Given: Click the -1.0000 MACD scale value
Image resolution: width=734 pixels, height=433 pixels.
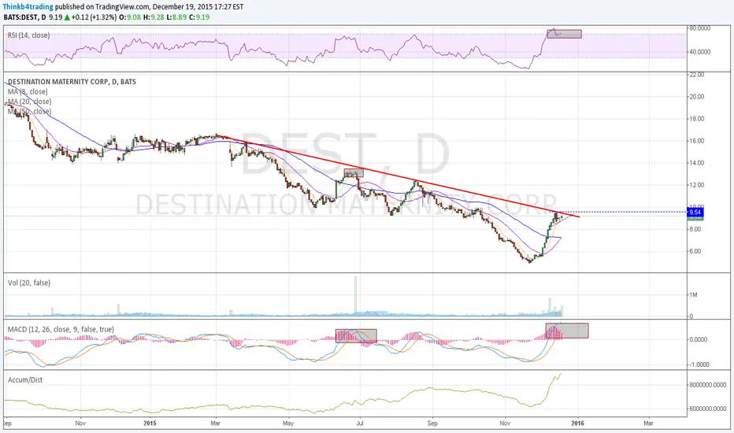Looking at the screenshot, I should pyautogui.click(x=700, y=365).
